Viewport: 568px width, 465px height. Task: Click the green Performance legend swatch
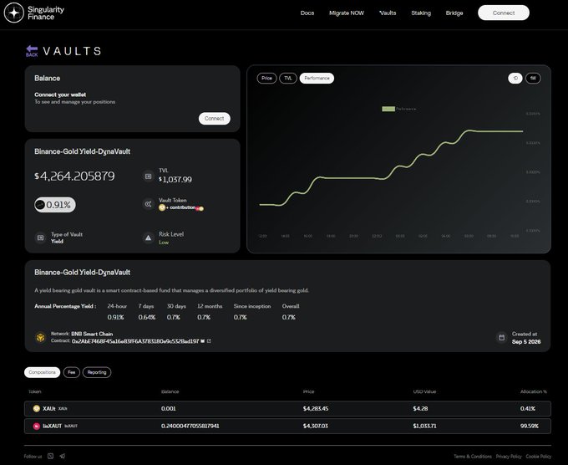pos(388,109)
